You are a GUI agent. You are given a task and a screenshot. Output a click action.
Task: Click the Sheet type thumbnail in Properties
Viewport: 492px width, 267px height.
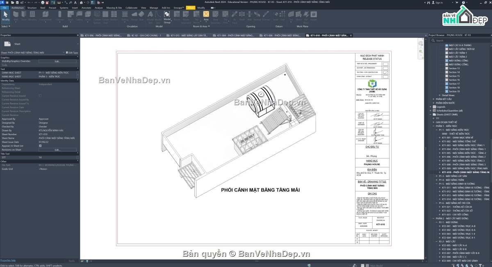(x=7, y=44)
